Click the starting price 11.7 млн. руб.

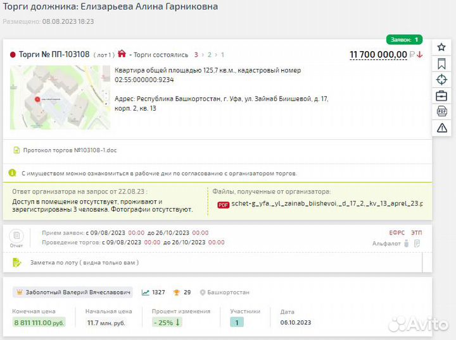click(x=106, y=322)
